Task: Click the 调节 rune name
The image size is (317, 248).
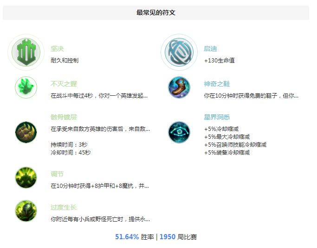Action: pyautogui.click(x=57, y=174)
